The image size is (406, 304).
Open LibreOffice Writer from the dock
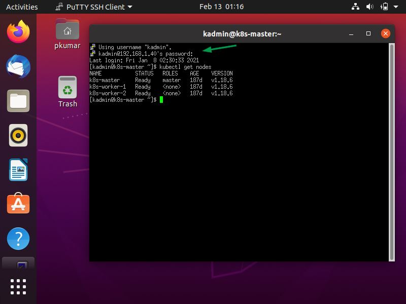click(18, 170)
